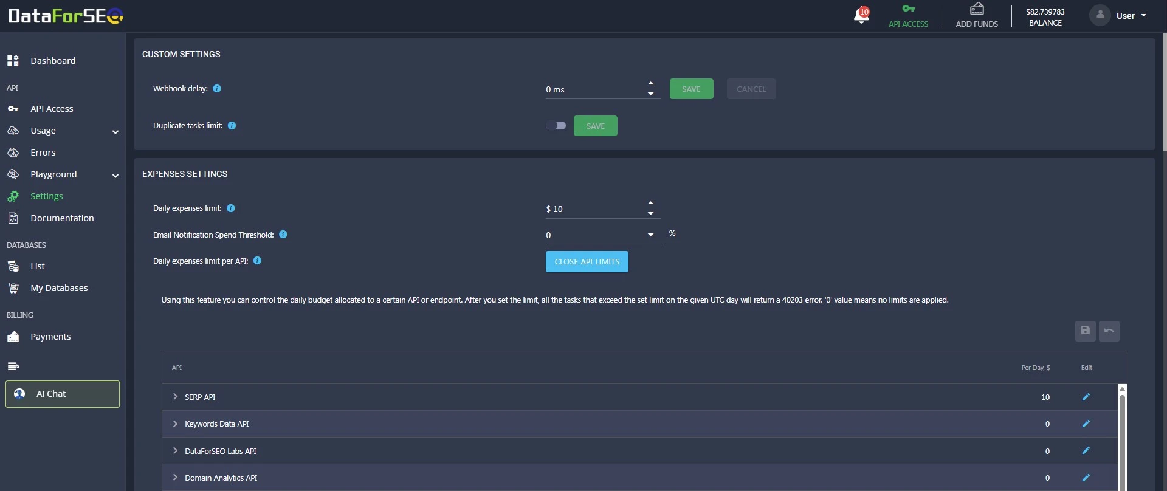Click the Close API Limits button
Screen dimensions: 1167x491
click(587, 262)
